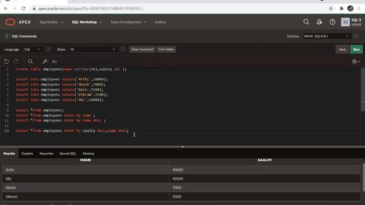Click line 1 create table statement
Screen dimensions: 365x205
71,69
